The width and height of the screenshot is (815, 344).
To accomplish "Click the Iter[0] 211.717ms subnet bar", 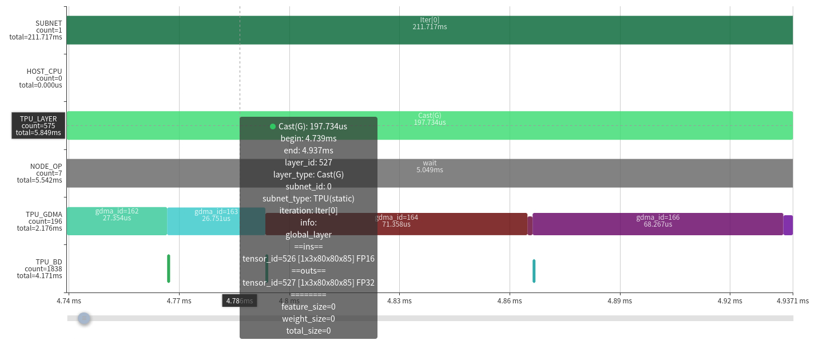I will (429, 30).
